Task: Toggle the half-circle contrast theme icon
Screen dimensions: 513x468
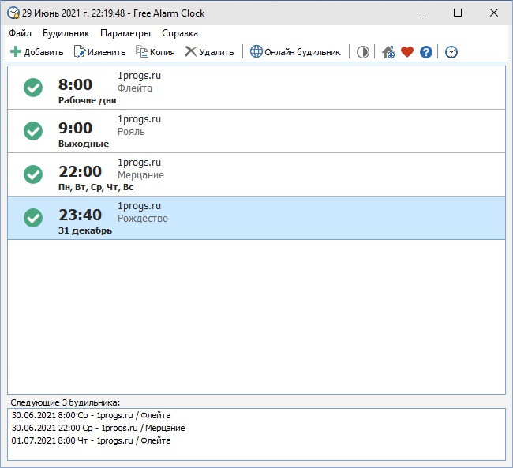Action: coord(362,52)
